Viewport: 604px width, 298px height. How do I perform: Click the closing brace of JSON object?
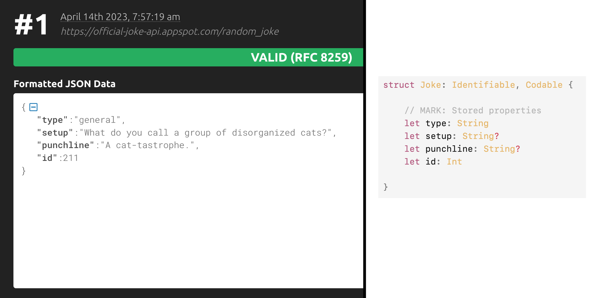coord(24,171)
